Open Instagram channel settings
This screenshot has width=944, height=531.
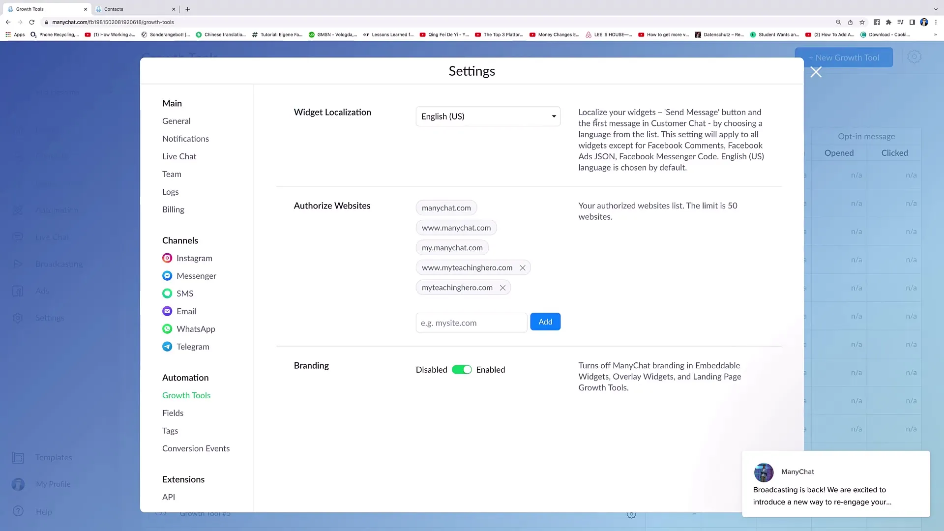(187, 258)
